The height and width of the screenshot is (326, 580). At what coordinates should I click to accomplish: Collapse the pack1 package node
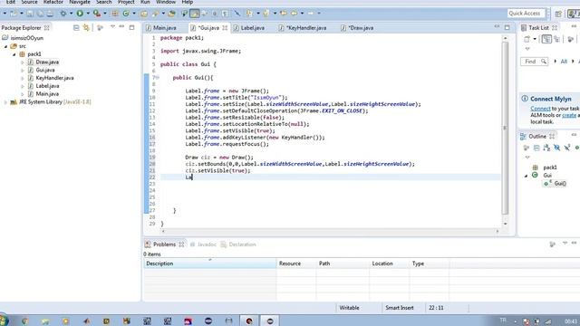pos(14,54)
